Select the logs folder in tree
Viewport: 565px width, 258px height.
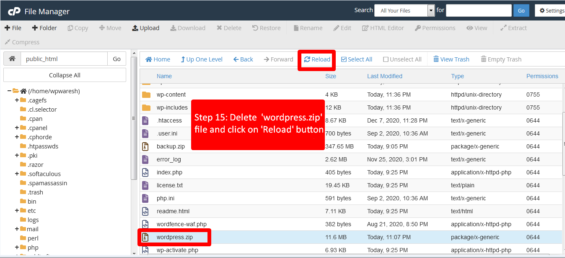pyautogui.click(x=33, y=220)
